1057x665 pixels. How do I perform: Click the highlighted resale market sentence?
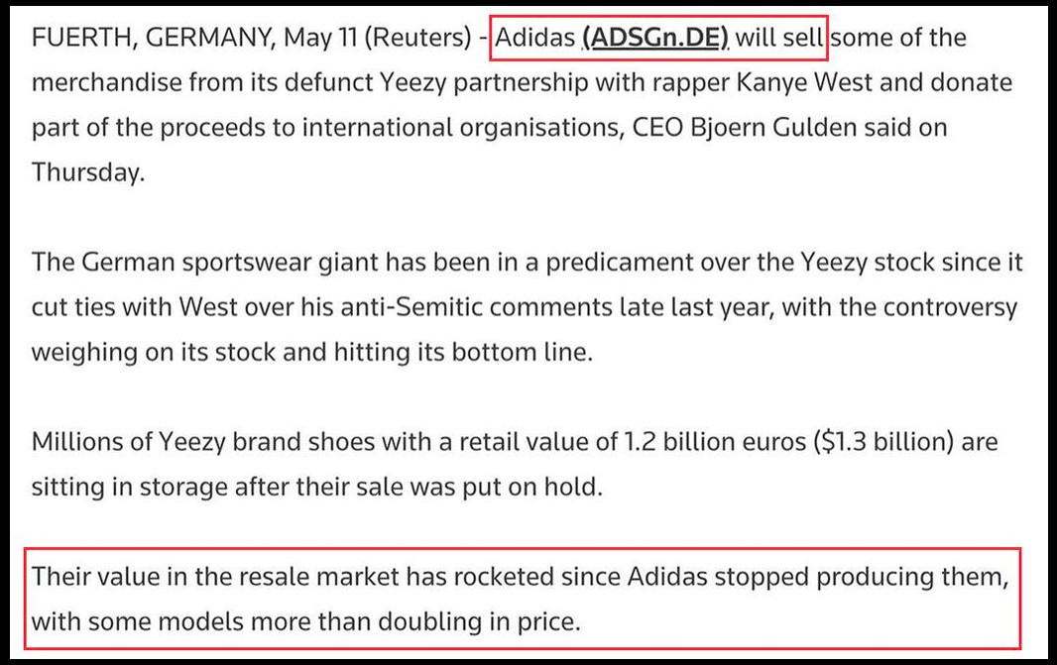(x=521, y=599)
